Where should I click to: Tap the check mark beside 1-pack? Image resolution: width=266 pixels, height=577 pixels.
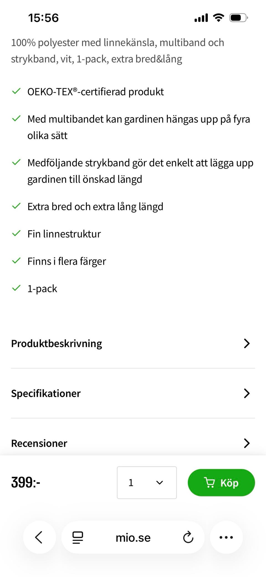[16, 288]
